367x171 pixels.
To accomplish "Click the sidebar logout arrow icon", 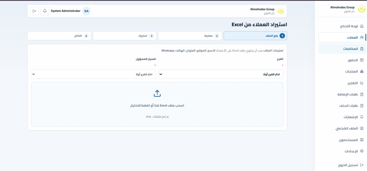I will pos(362,165).
